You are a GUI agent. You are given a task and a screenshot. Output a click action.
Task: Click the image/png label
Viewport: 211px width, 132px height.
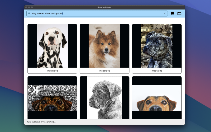(157, 71)
